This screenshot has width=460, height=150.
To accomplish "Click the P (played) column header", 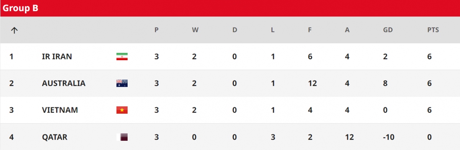I will 156,30.
